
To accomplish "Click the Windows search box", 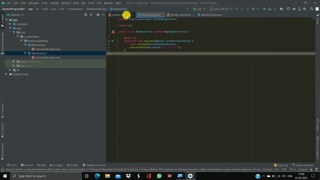I will (45, 176).
